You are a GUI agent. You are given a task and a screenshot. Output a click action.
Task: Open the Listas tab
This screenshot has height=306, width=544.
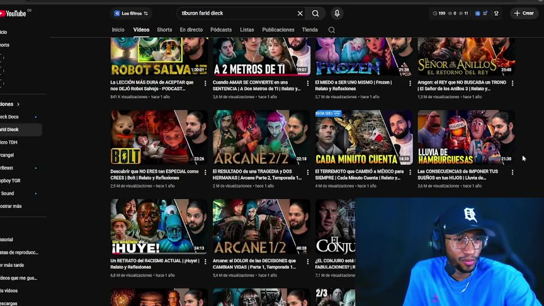click(247, 30)
